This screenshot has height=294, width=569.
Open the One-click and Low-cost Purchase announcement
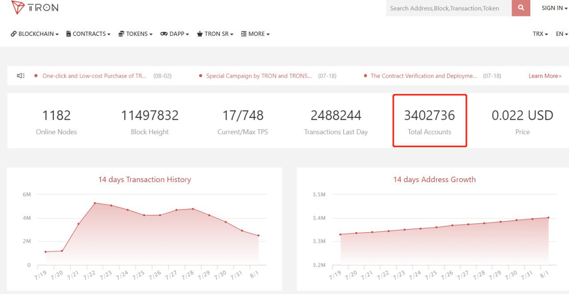pyautogui.click(x=94, y=76)
